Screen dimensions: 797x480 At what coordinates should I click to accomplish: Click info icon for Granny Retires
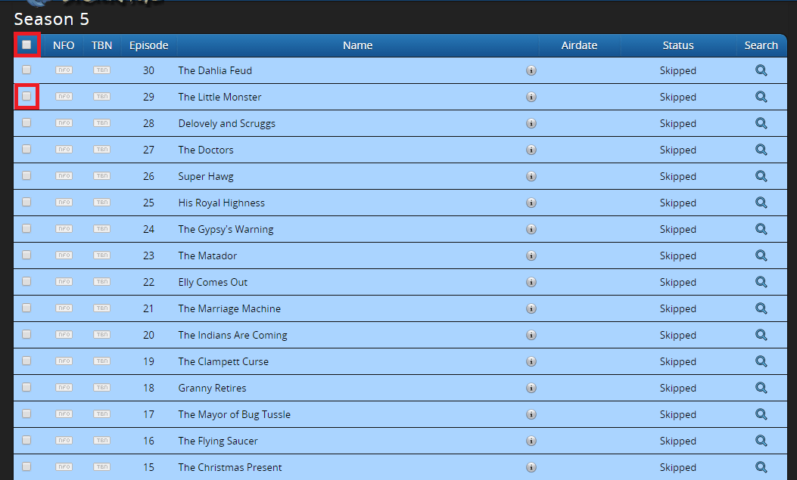point(531,388)
